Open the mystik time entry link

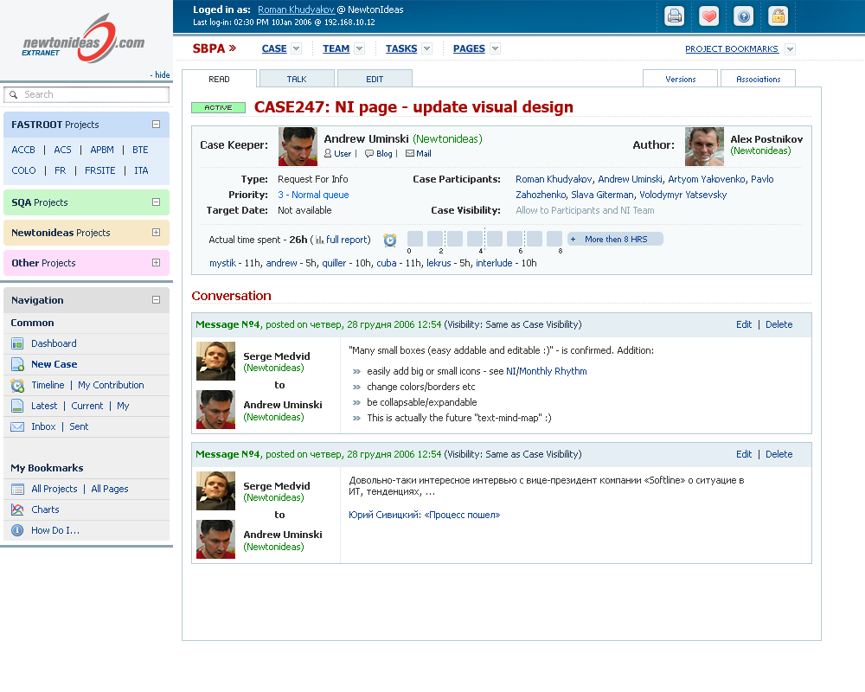pyautogui.click(x=222, y=263)
